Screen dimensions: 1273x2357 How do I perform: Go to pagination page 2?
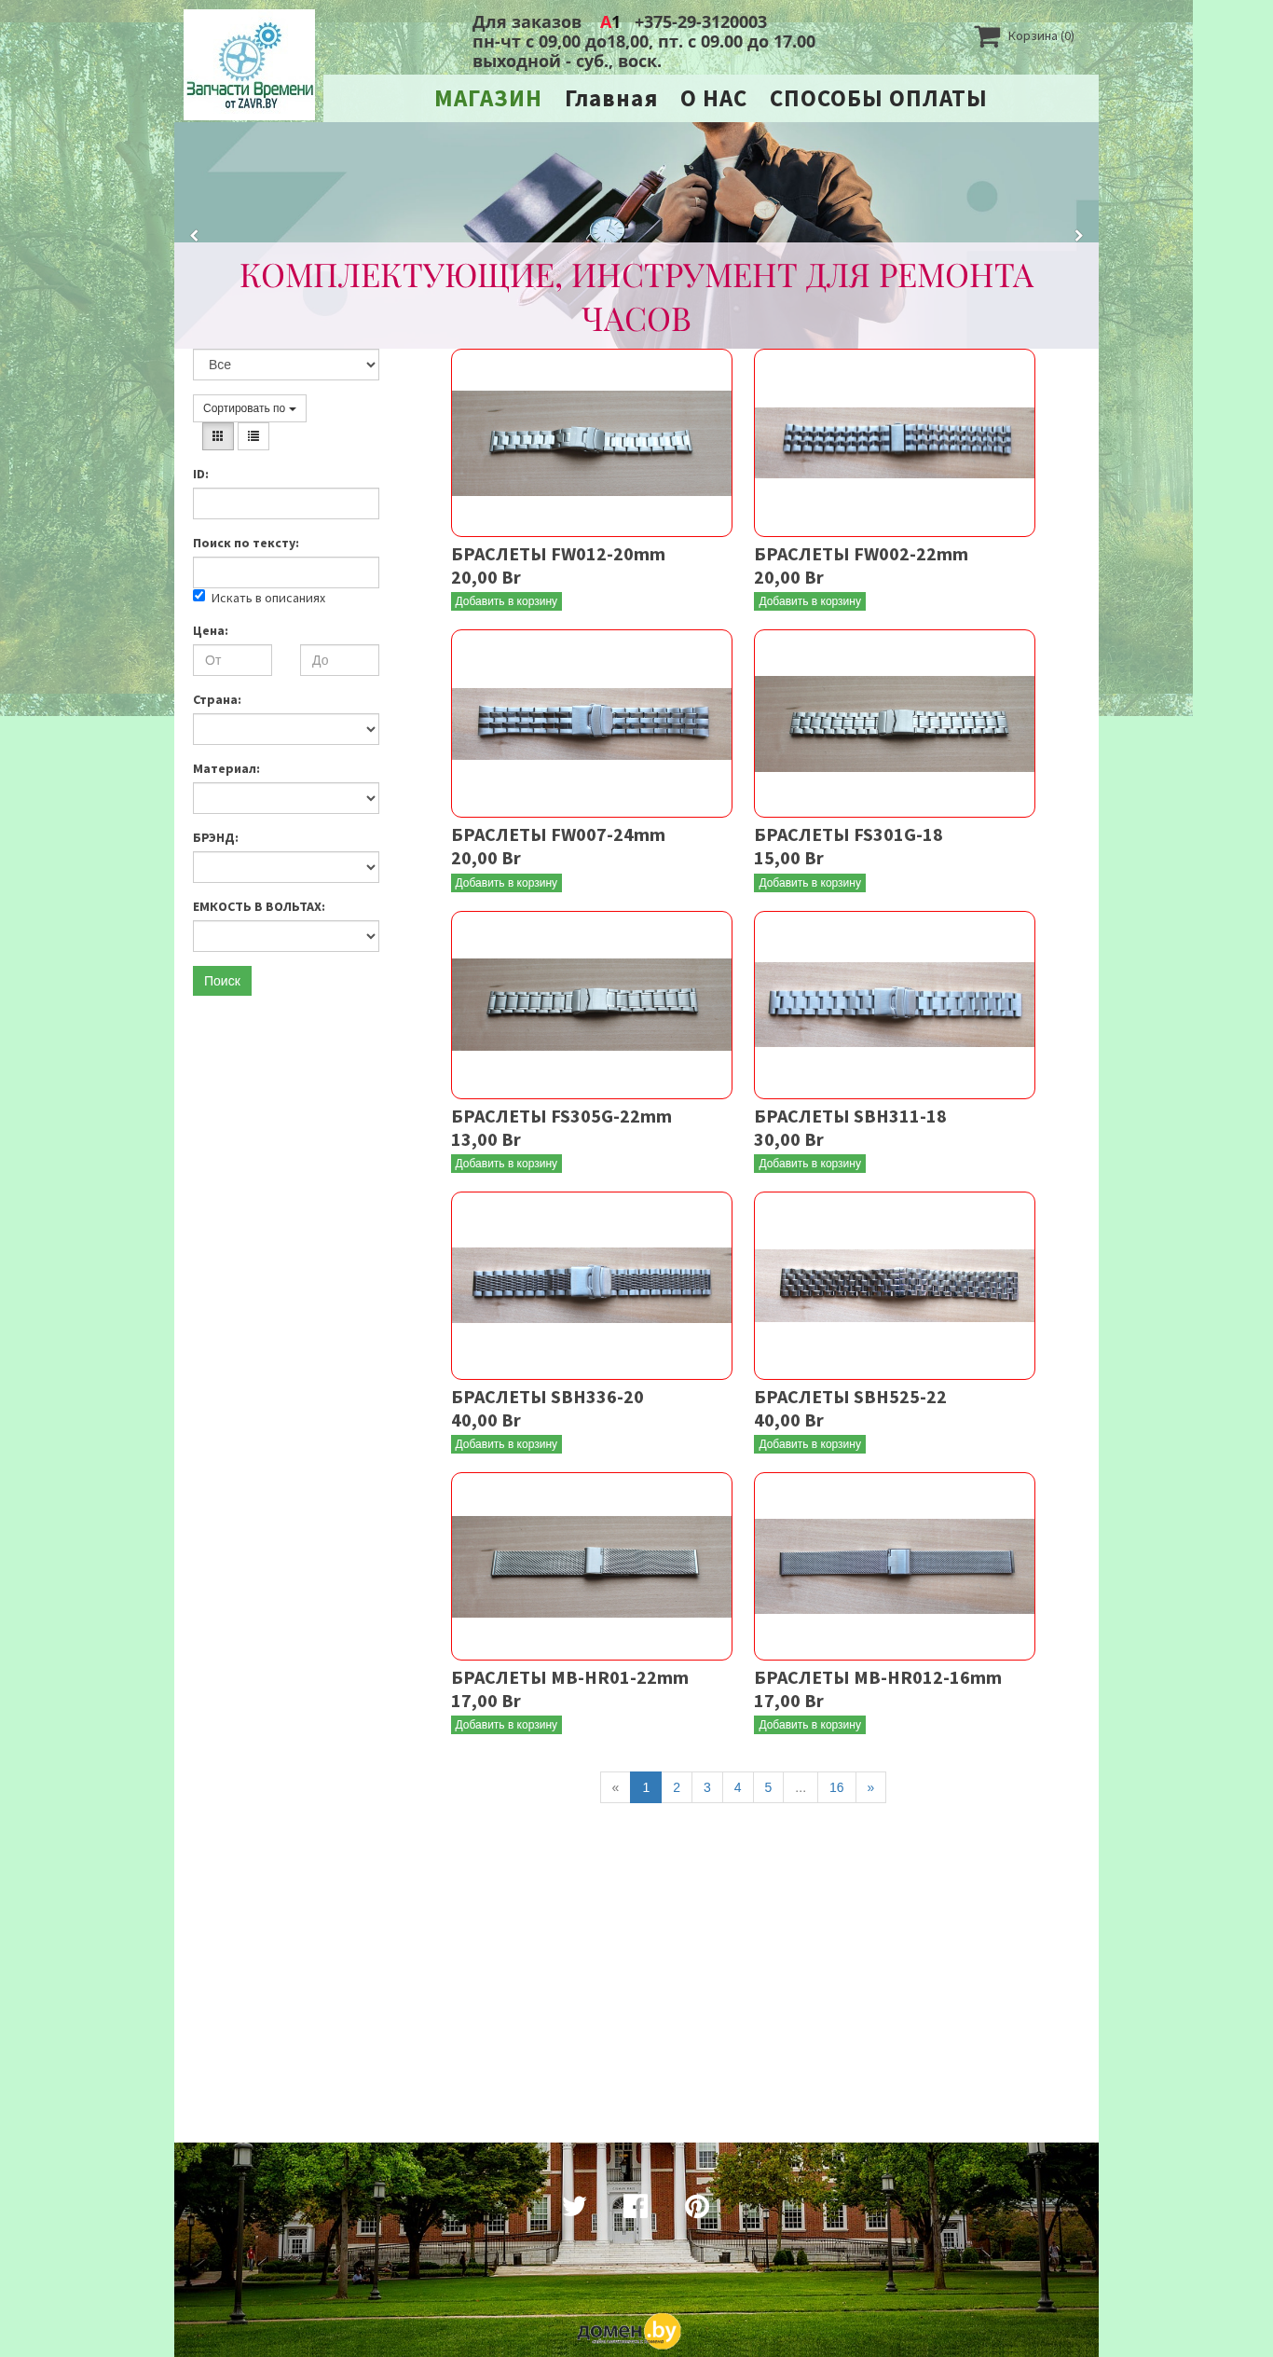coord(677,1787)
